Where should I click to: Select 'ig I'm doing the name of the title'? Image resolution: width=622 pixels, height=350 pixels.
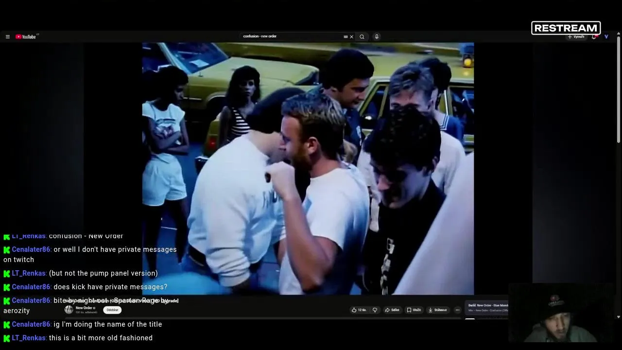tap(108, 324)
